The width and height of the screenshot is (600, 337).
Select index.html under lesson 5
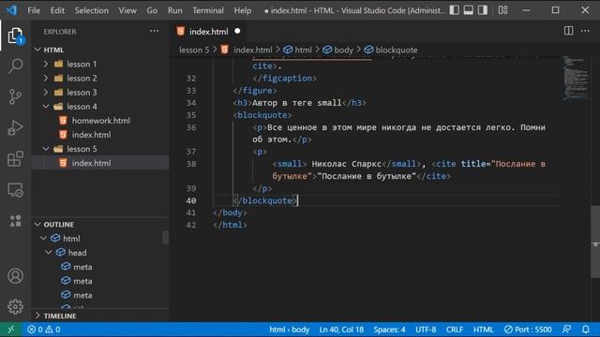(92, 163)
